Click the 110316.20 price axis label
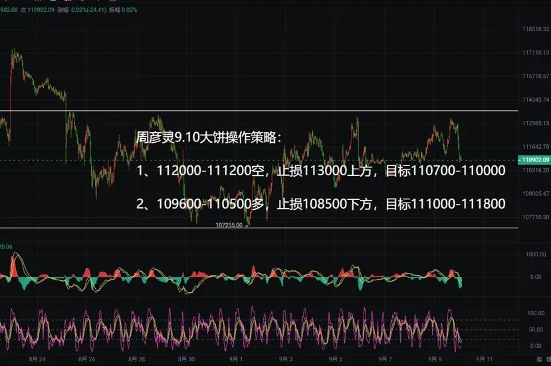Image resolution: width=551 pixels, height=366 pixels. [x=536, y=170]
